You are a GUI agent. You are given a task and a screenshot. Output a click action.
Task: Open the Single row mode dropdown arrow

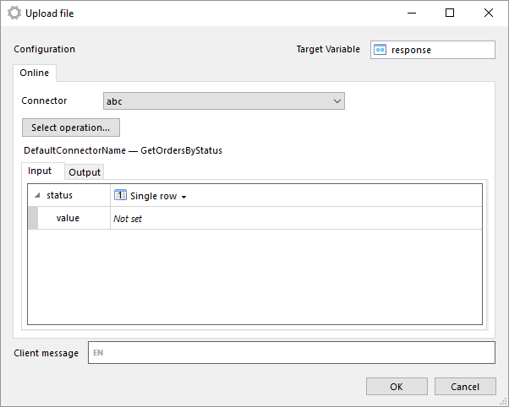pos(183,197)
